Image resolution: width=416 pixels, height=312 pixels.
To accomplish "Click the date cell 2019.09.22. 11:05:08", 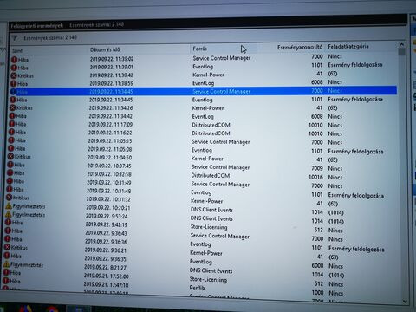I will (110, 149).
